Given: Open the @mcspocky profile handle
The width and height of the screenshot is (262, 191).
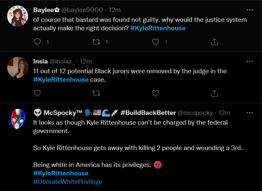Looking at the screenshot, I should (x=195, y=113).
